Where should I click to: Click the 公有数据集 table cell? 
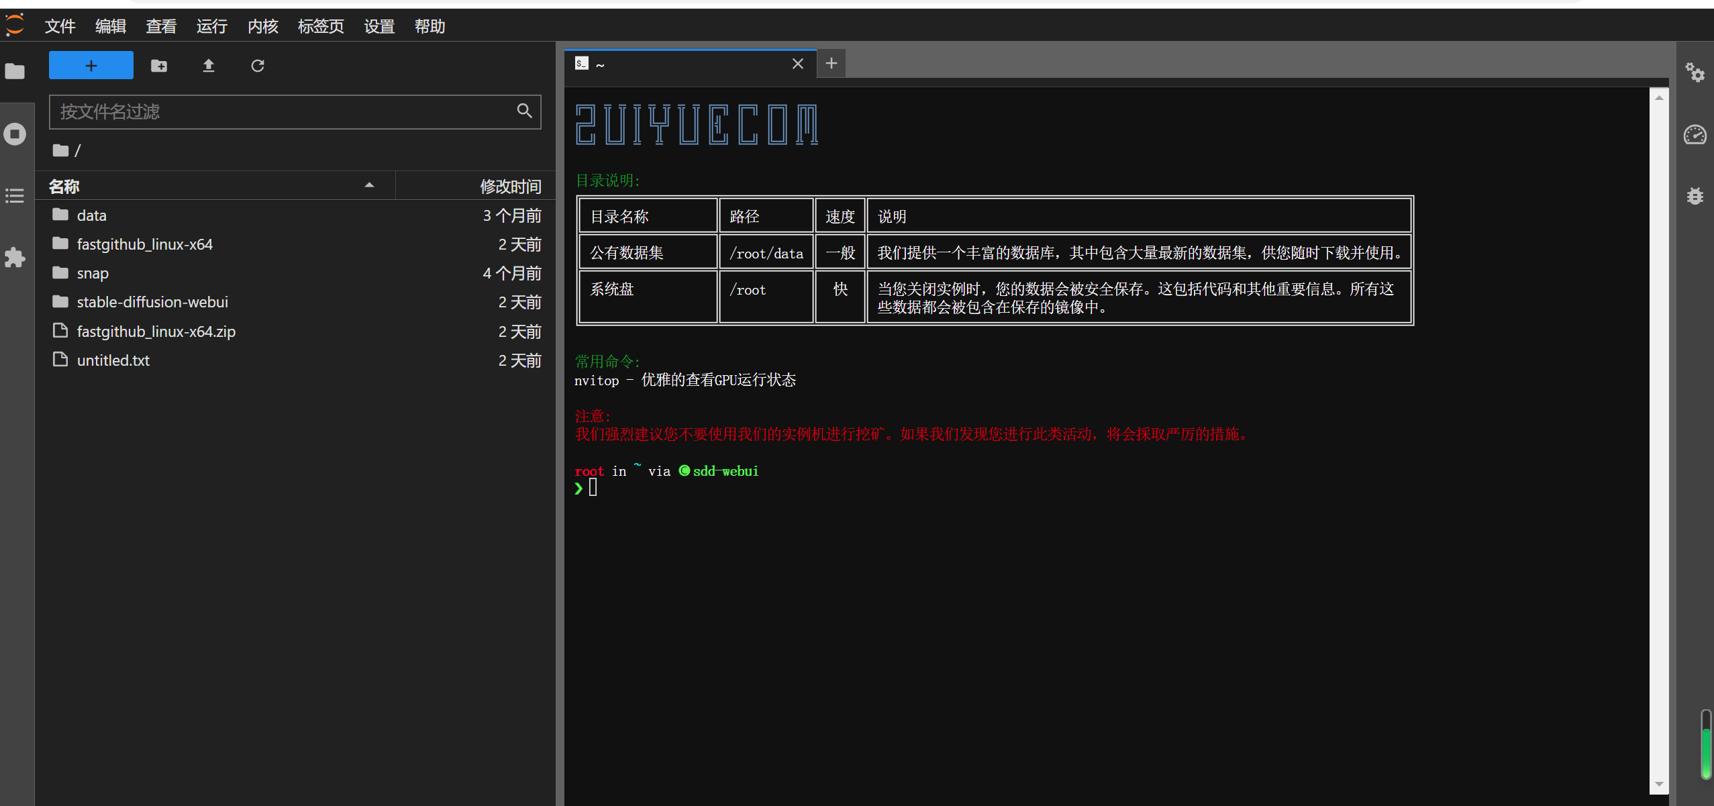pyautogui.click(x=648, y=253)
